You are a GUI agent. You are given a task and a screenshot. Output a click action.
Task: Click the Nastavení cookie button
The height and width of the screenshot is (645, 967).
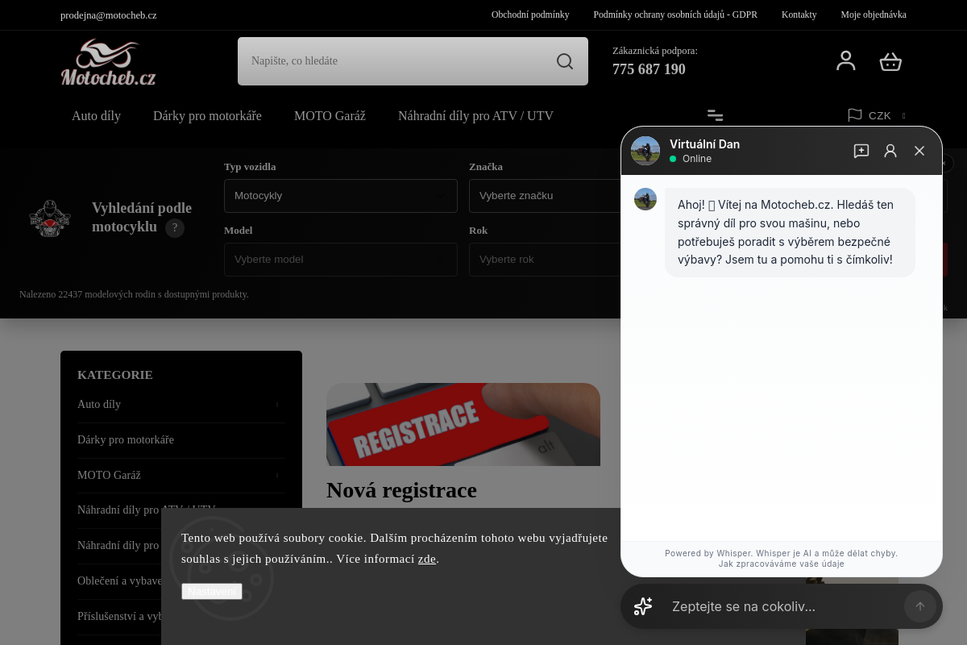(212, 591)
